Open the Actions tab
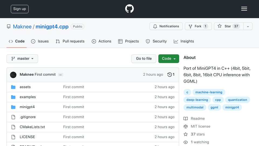Screen dimensions: 259x146 [101, 41]
